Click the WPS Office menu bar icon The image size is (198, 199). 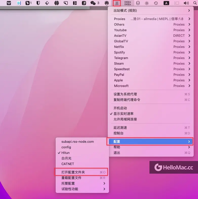coord(9,3)
